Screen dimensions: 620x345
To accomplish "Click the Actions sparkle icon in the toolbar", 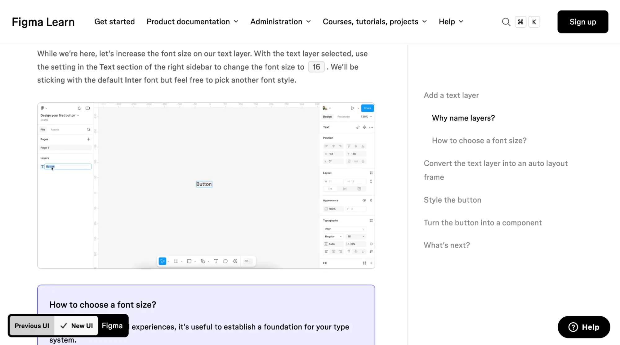I will pyautogui.click(x=235, y=261).
